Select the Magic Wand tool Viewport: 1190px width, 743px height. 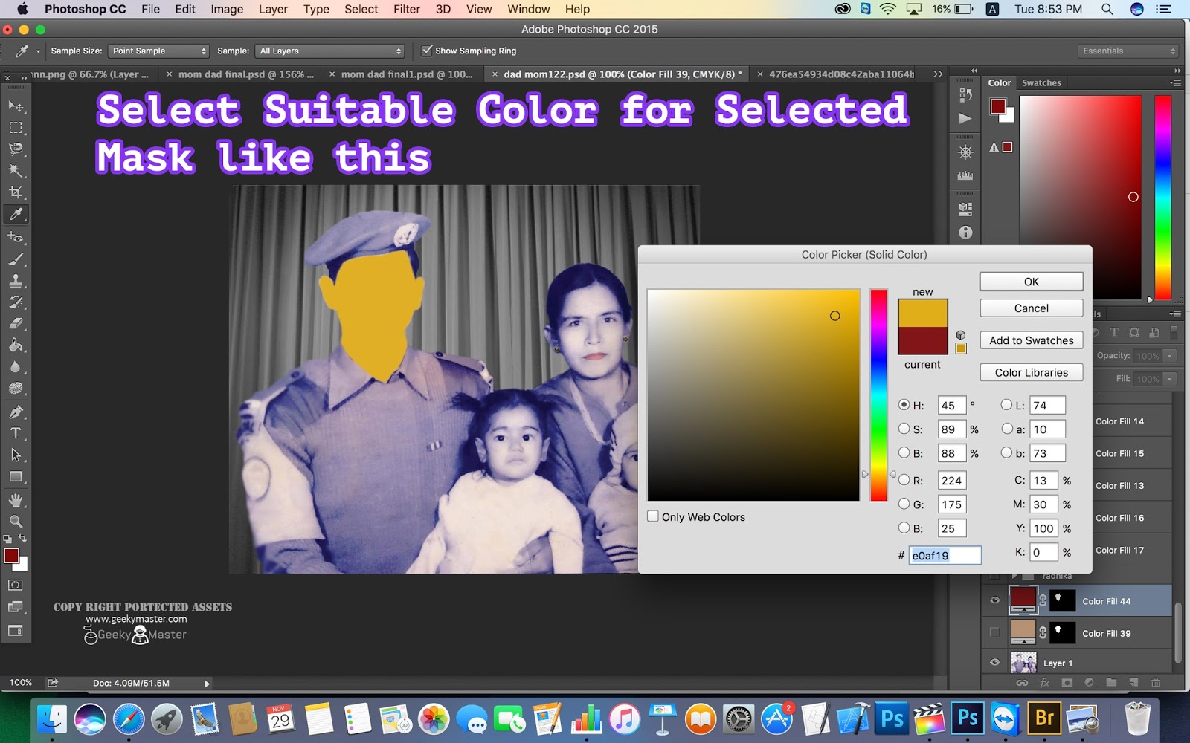pos(16,171)
